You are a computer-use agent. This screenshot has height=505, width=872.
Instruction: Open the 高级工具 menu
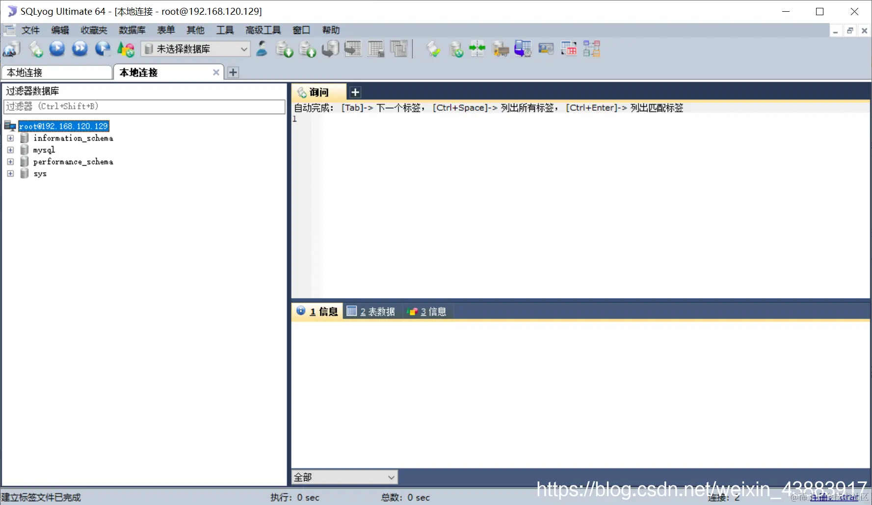(263, 30)
